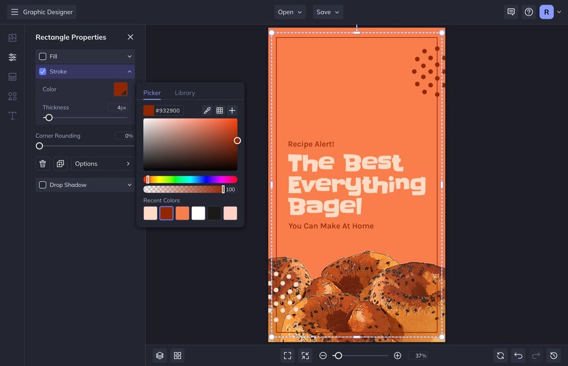The image size is (568, 366).
Task: Open the edit history clock icon
Action: click(x=554, y=356)
